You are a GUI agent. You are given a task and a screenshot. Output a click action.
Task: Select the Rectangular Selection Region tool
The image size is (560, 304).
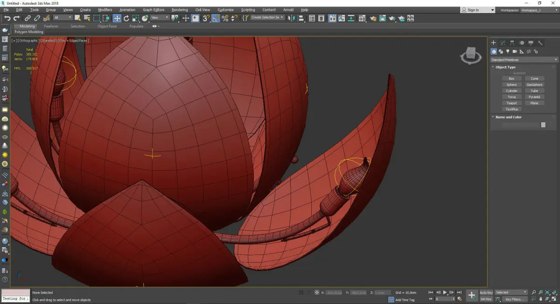(97, 18)
